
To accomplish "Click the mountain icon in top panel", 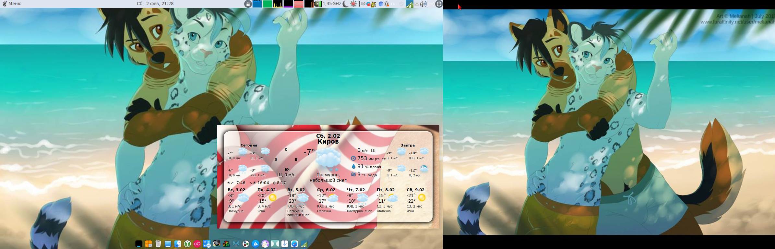I will [x=410, y=4].
